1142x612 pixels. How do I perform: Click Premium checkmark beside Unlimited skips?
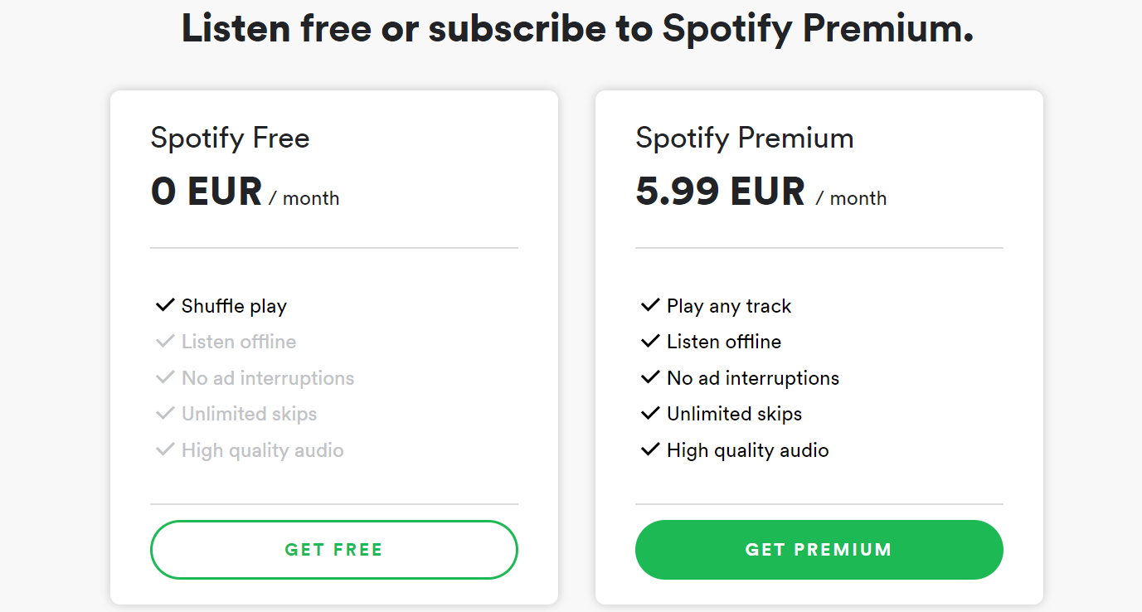point(649,413)
